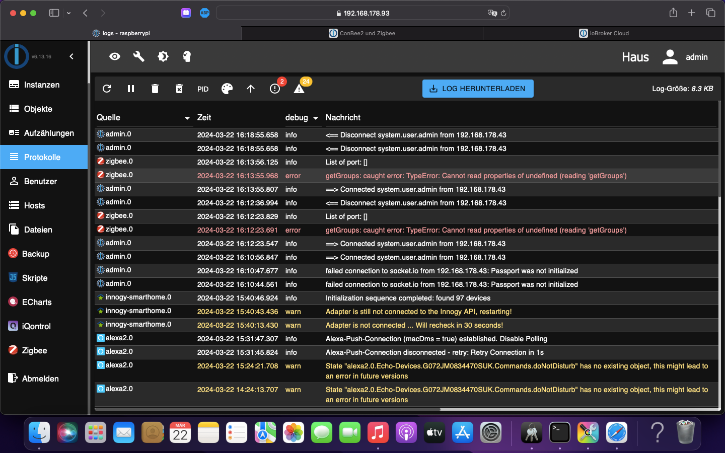The width and height of the screenshot is (725, 453).
Task: Select the alexa2.0 15:24:21.708 warn row
Action: 406,371
